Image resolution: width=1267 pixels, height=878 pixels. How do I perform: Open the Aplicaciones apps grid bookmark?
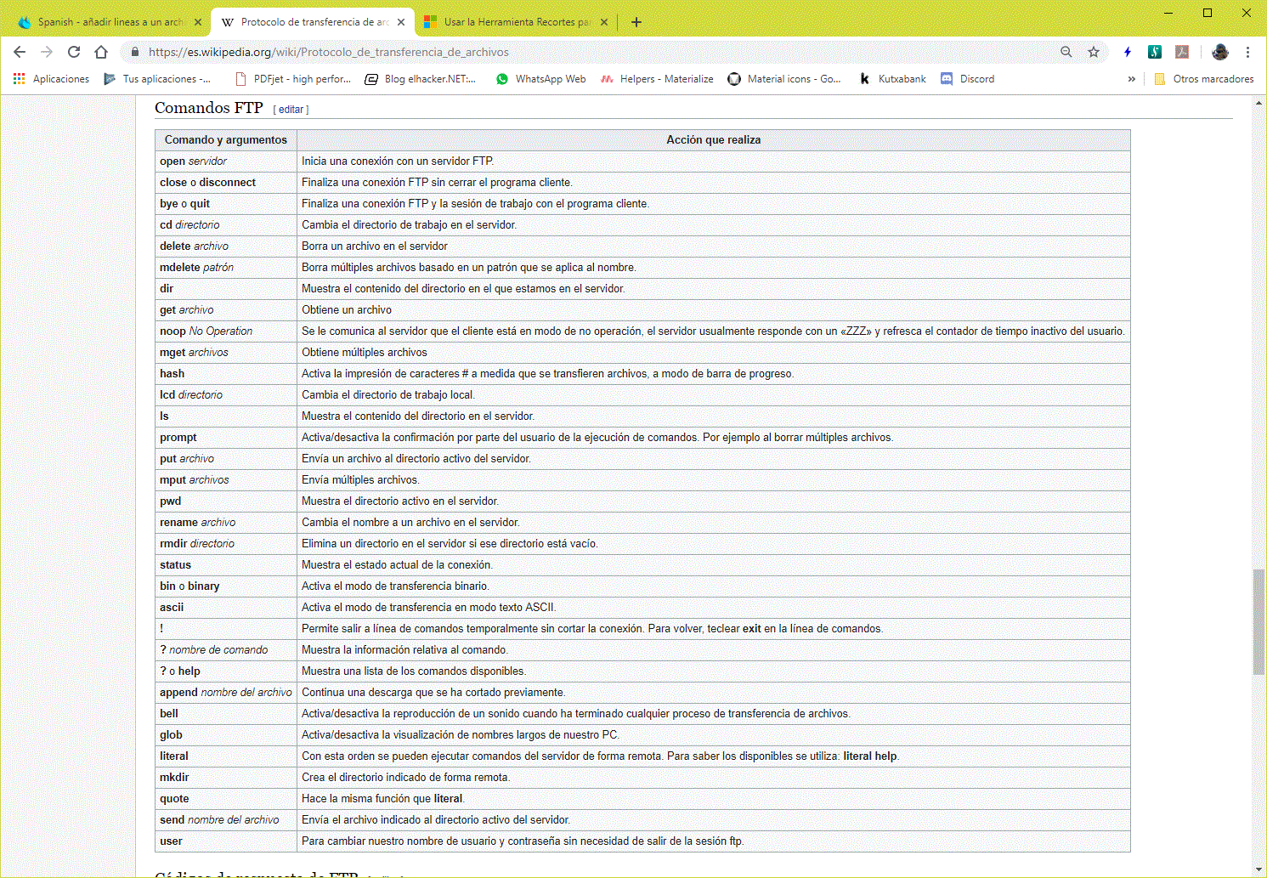[51, 79]
